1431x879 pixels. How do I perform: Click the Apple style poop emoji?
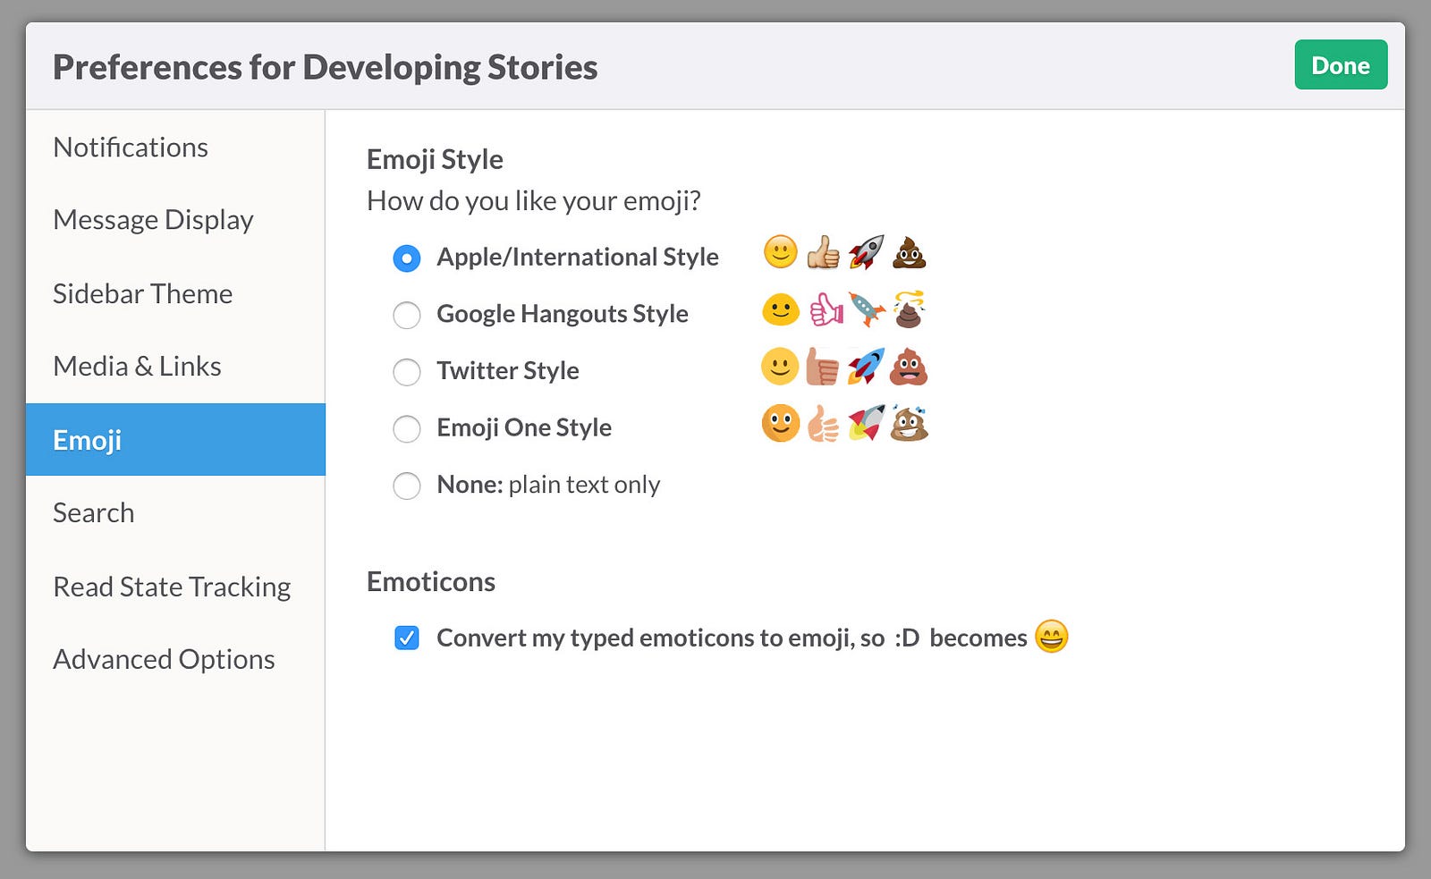909,253
